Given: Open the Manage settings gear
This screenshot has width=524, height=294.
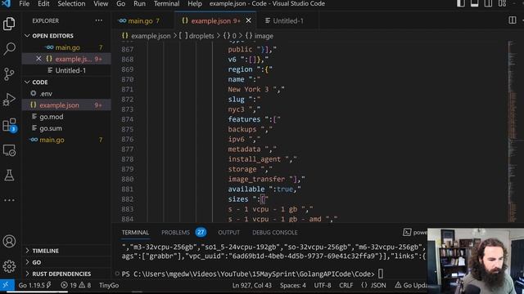Looking at the screenshot, I should 9,266.
